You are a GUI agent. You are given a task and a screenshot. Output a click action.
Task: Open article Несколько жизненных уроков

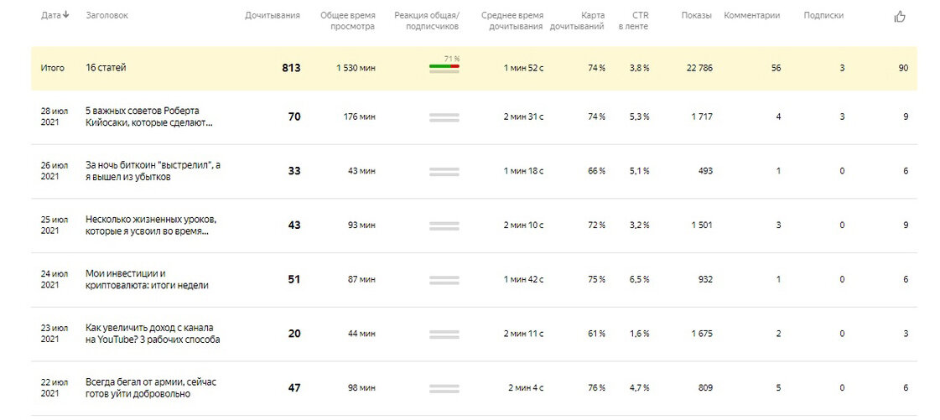(151, 226)
